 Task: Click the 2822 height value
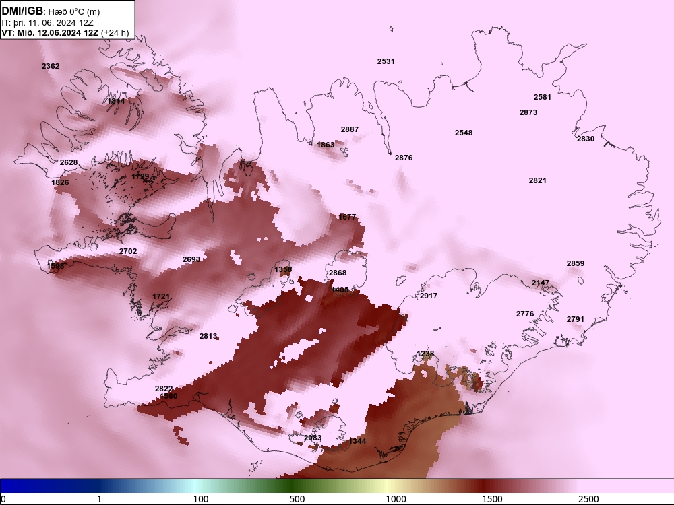(x=164, y=389)
